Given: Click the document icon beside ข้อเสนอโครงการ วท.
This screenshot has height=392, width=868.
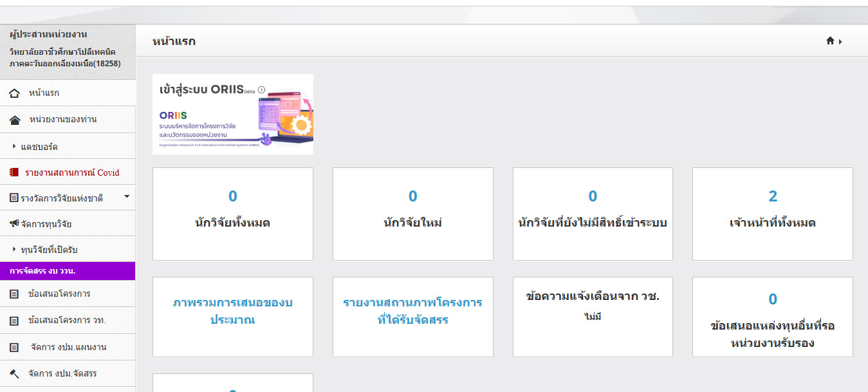Looking at the screenshot, I should (x=14, y=321).
